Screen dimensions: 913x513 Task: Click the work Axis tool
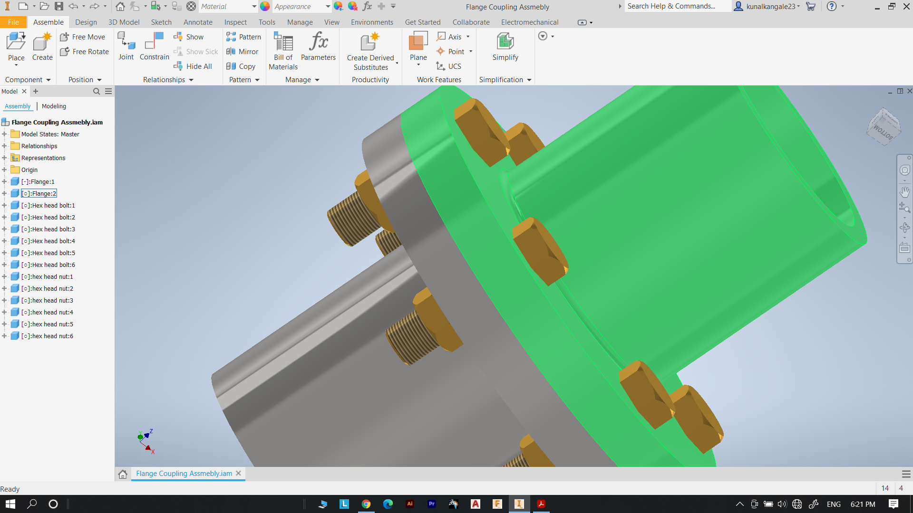(449, 37)
